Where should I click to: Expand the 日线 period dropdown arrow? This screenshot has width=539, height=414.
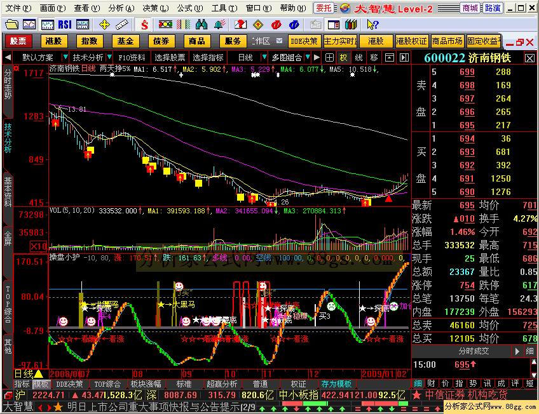coord(264,57)
